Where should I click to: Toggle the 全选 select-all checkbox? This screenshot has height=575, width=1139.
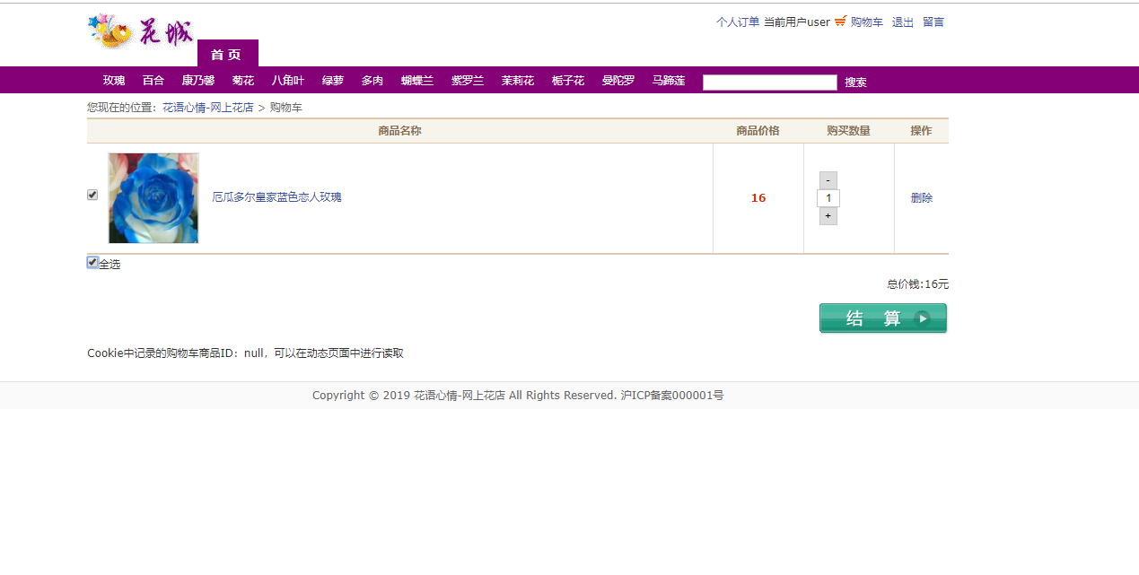tap(92, 262)
